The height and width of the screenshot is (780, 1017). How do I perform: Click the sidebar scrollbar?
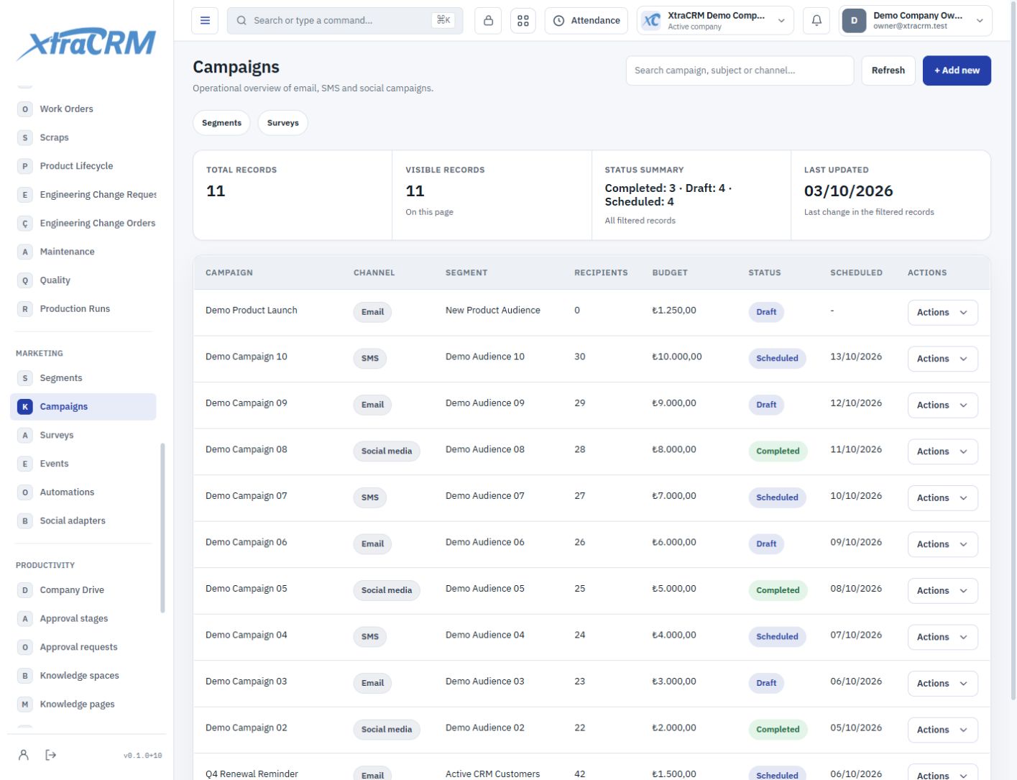(x=162, y=528)
